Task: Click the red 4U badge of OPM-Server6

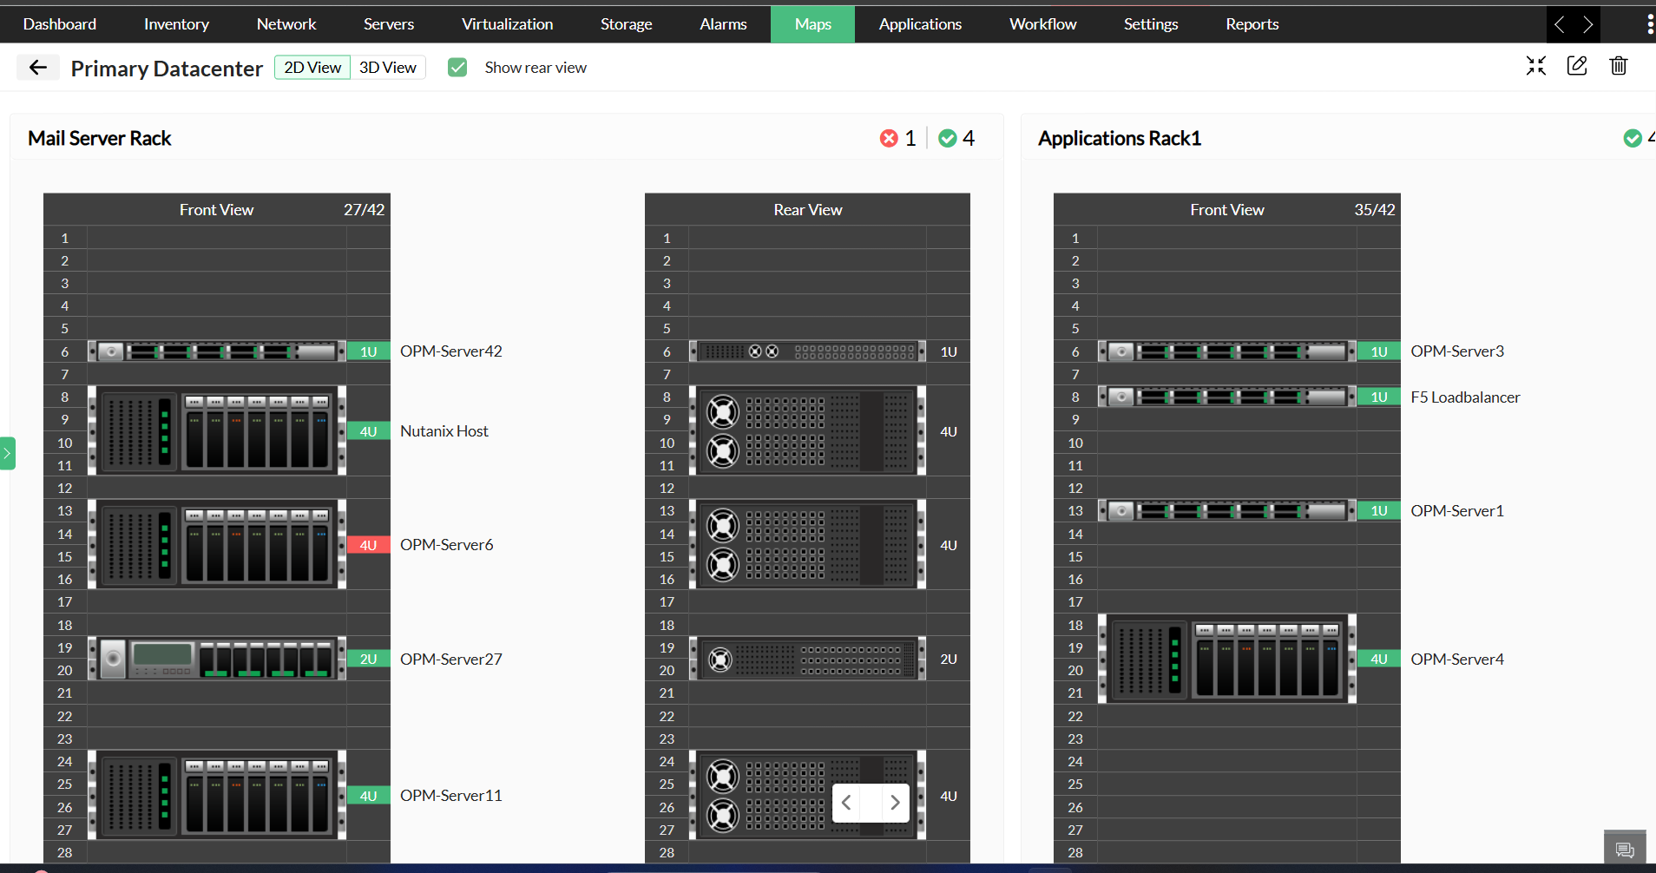Action: (x=369, y=545)
